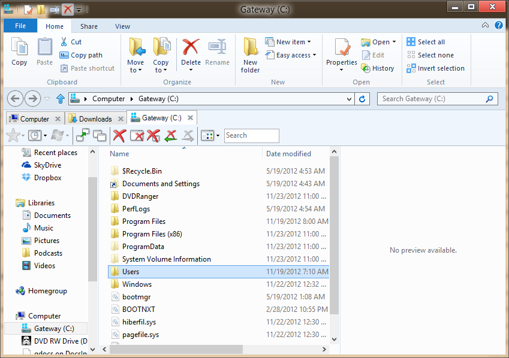Screen dimensions: 509x358
Task: Click Invert selection in the ribbon
Action: pyautogui.click(x=435, y=68)
